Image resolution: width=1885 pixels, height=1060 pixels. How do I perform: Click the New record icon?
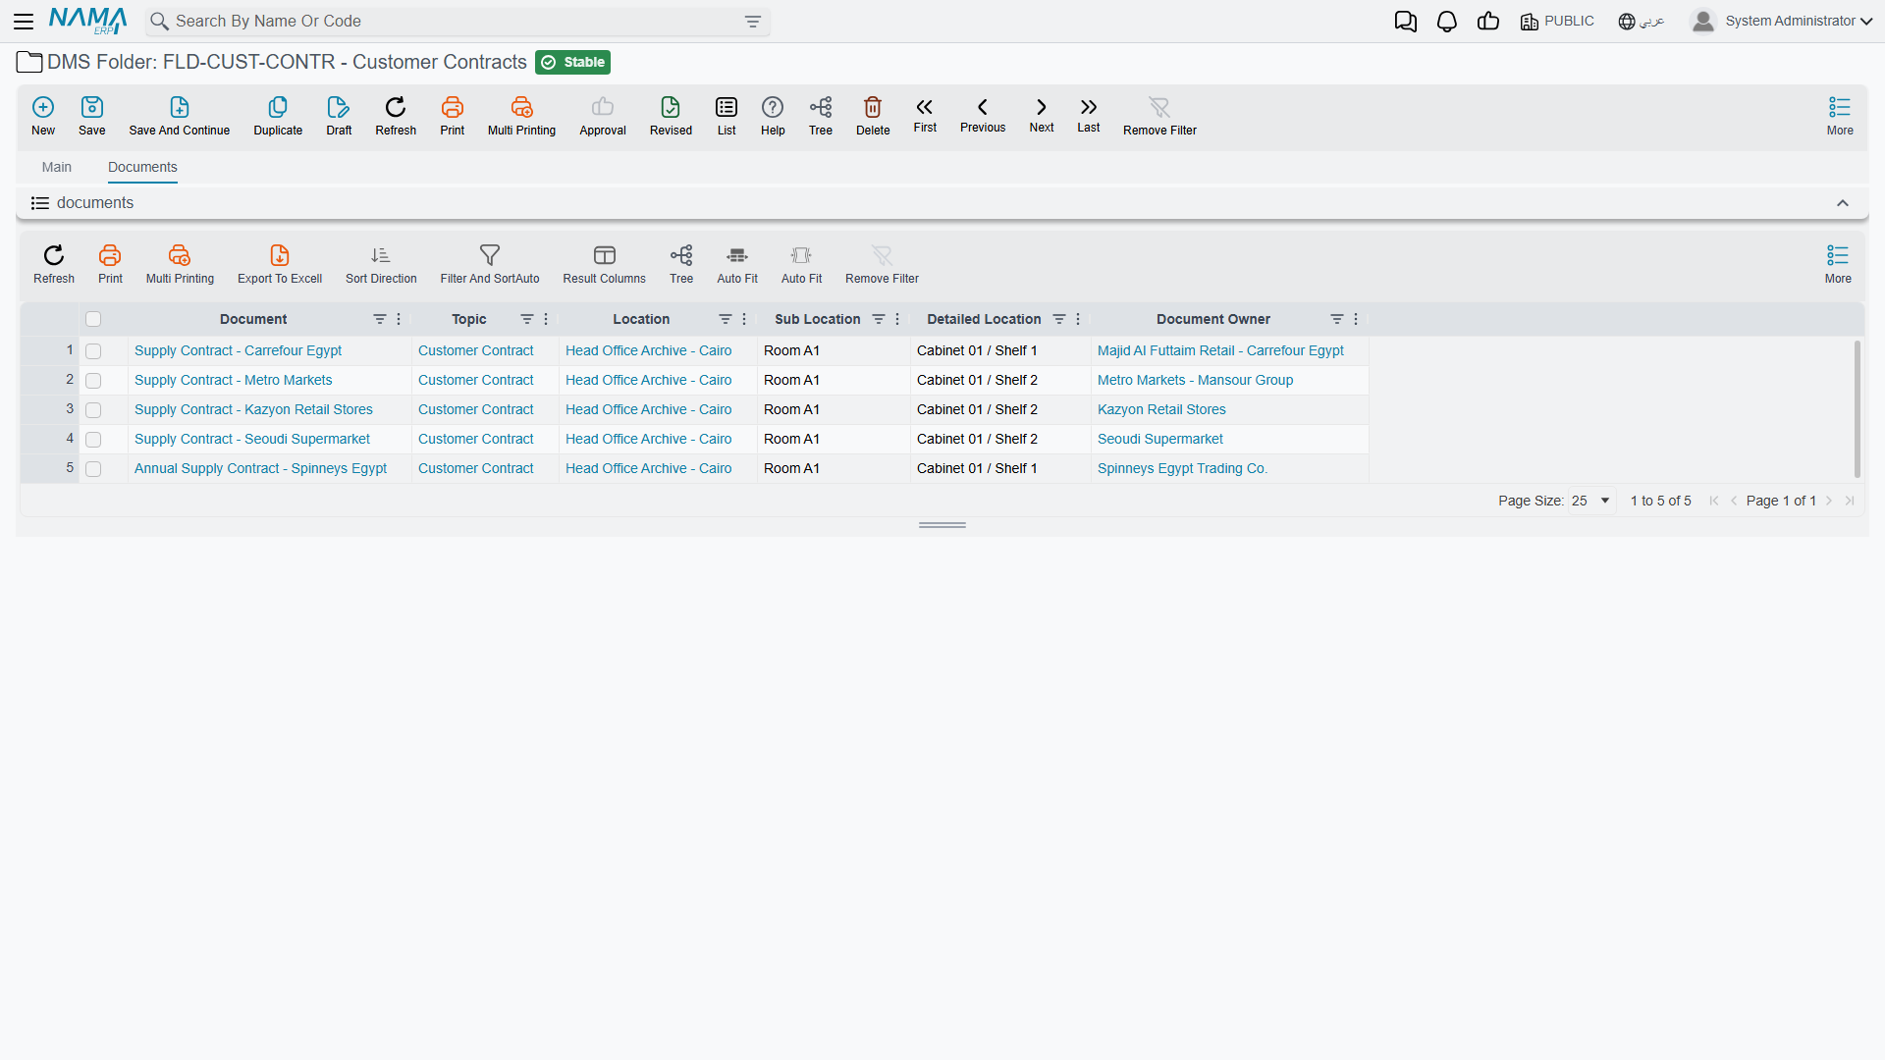point(43,115)
